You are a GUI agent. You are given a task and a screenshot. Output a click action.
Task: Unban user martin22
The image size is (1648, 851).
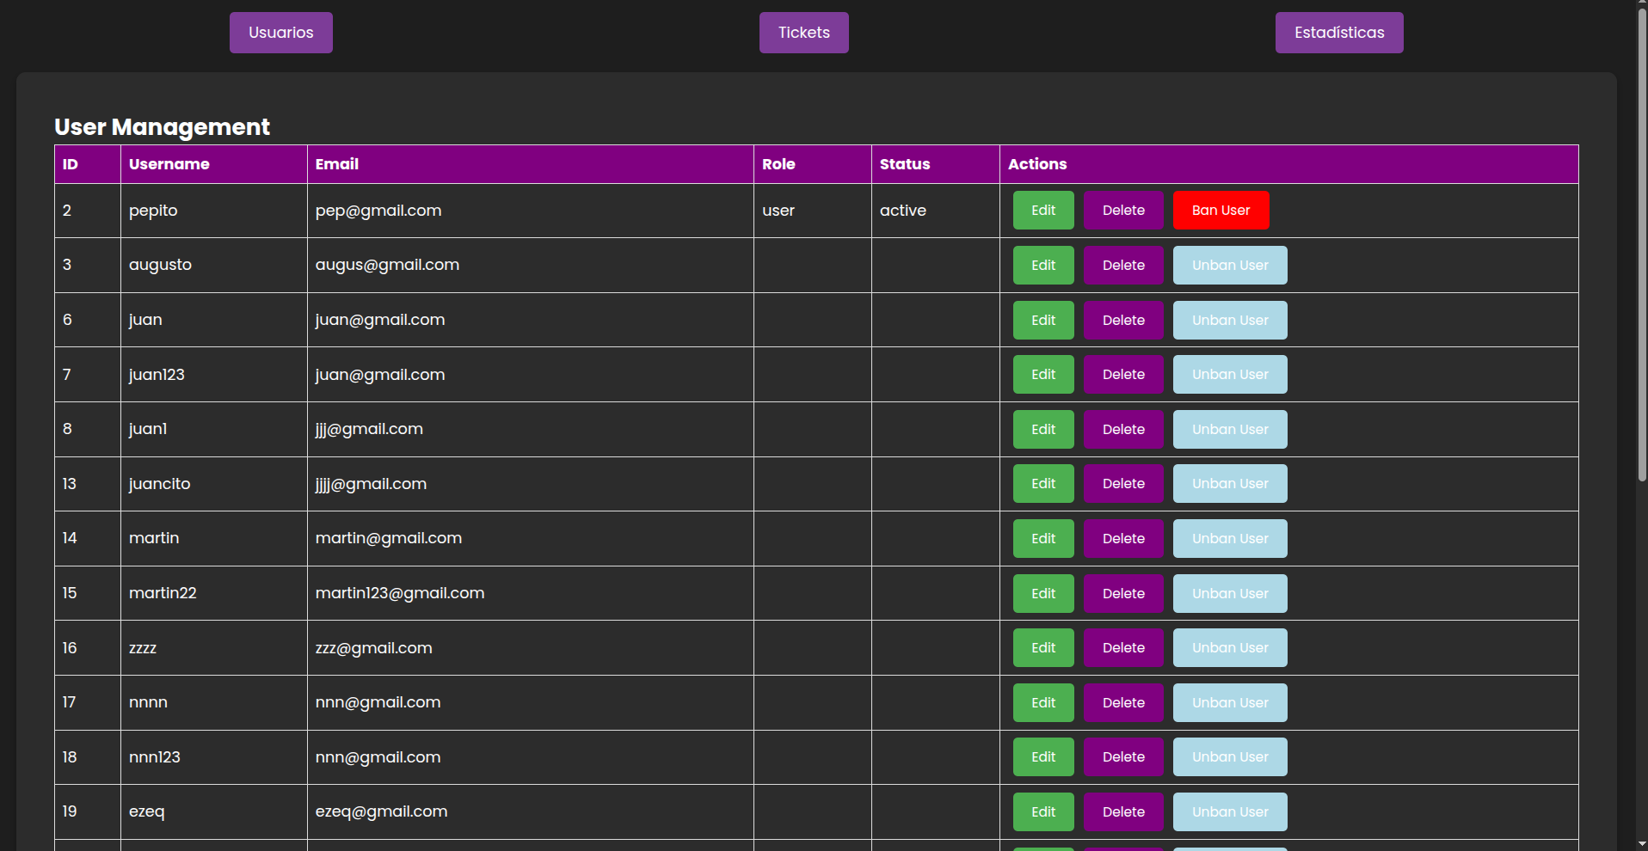pyautogui.click(x=1230, y=593)
